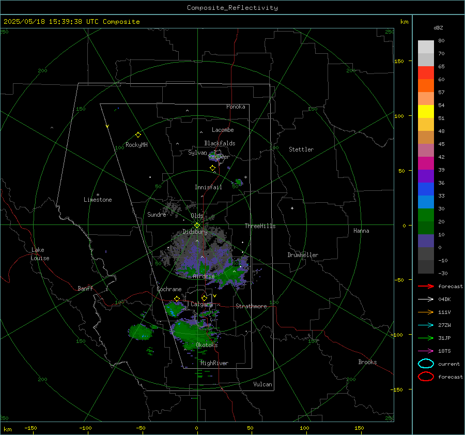Viewport: 465px width, 435px height.
Task: Click the Brooks city label
Action: (x=367, y=362)
